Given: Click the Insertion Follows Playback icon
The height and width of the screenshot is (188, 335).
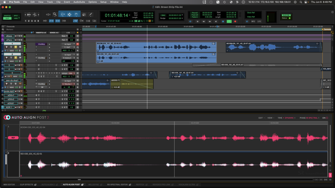Looking at the screenshot, I should click(x=64, y=21).
